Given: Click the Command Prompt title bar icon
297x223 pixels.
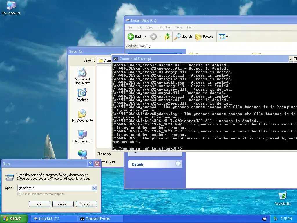Looking at the screenshot, I should tap(115, 59).
